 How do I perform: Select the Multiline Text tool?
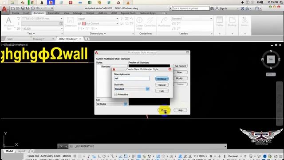pyautogui.click(x=8, y=23)
